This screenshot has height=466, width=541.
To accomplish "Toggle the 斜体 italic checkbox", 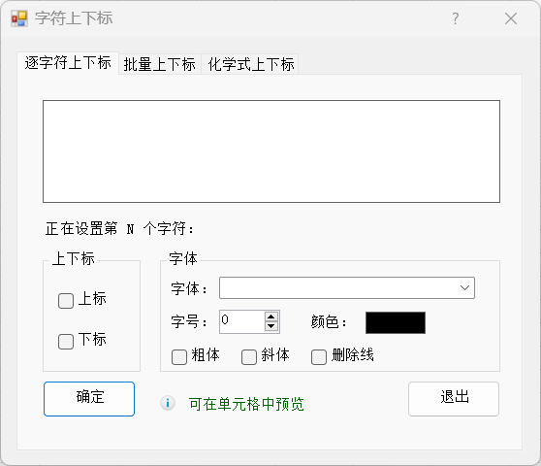I will [x=249, y=357].
